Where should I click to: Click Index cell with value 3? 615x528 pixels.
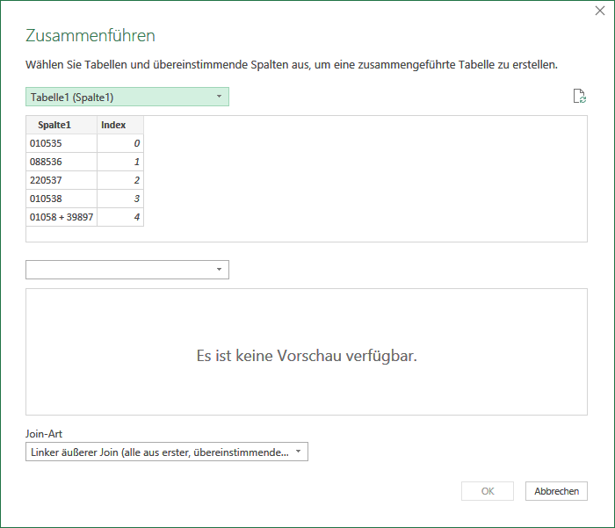pos(120,199)
